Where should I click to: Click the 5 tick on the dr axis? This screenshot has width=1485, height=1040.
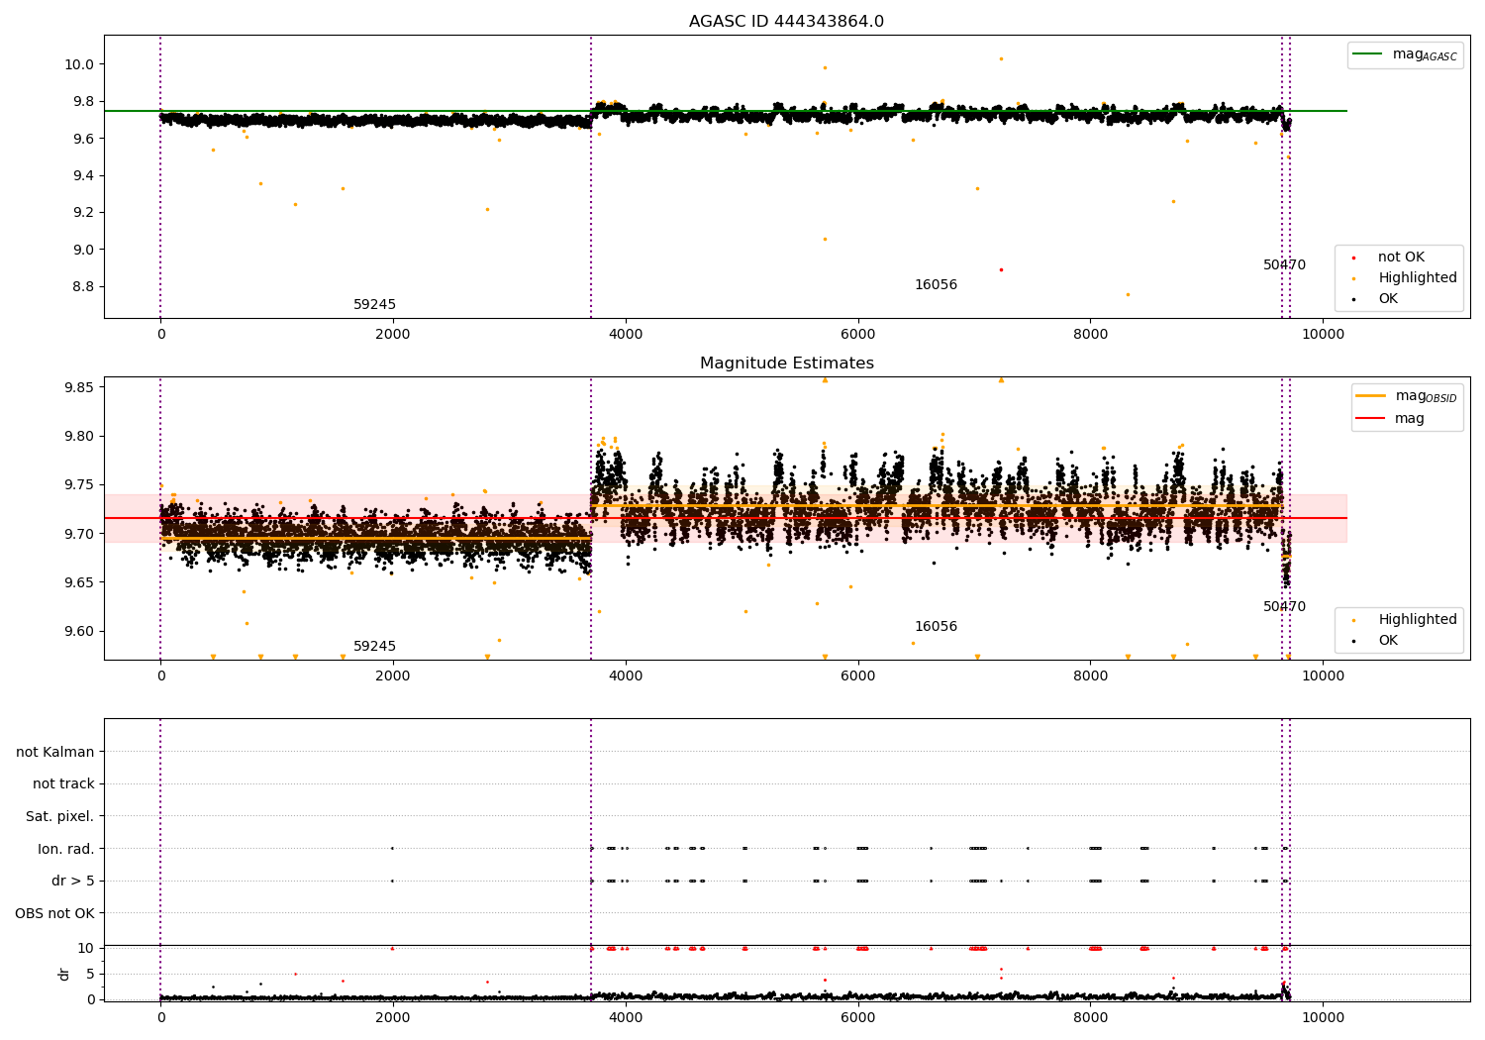pos(90,975)
